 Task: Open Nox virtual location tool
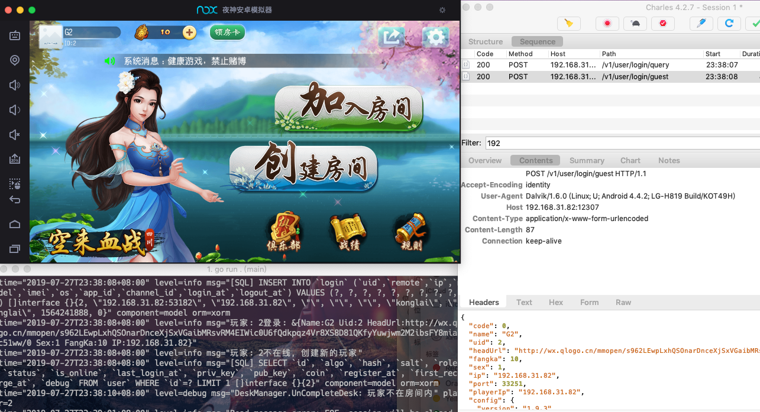click(x=15, y=60)
